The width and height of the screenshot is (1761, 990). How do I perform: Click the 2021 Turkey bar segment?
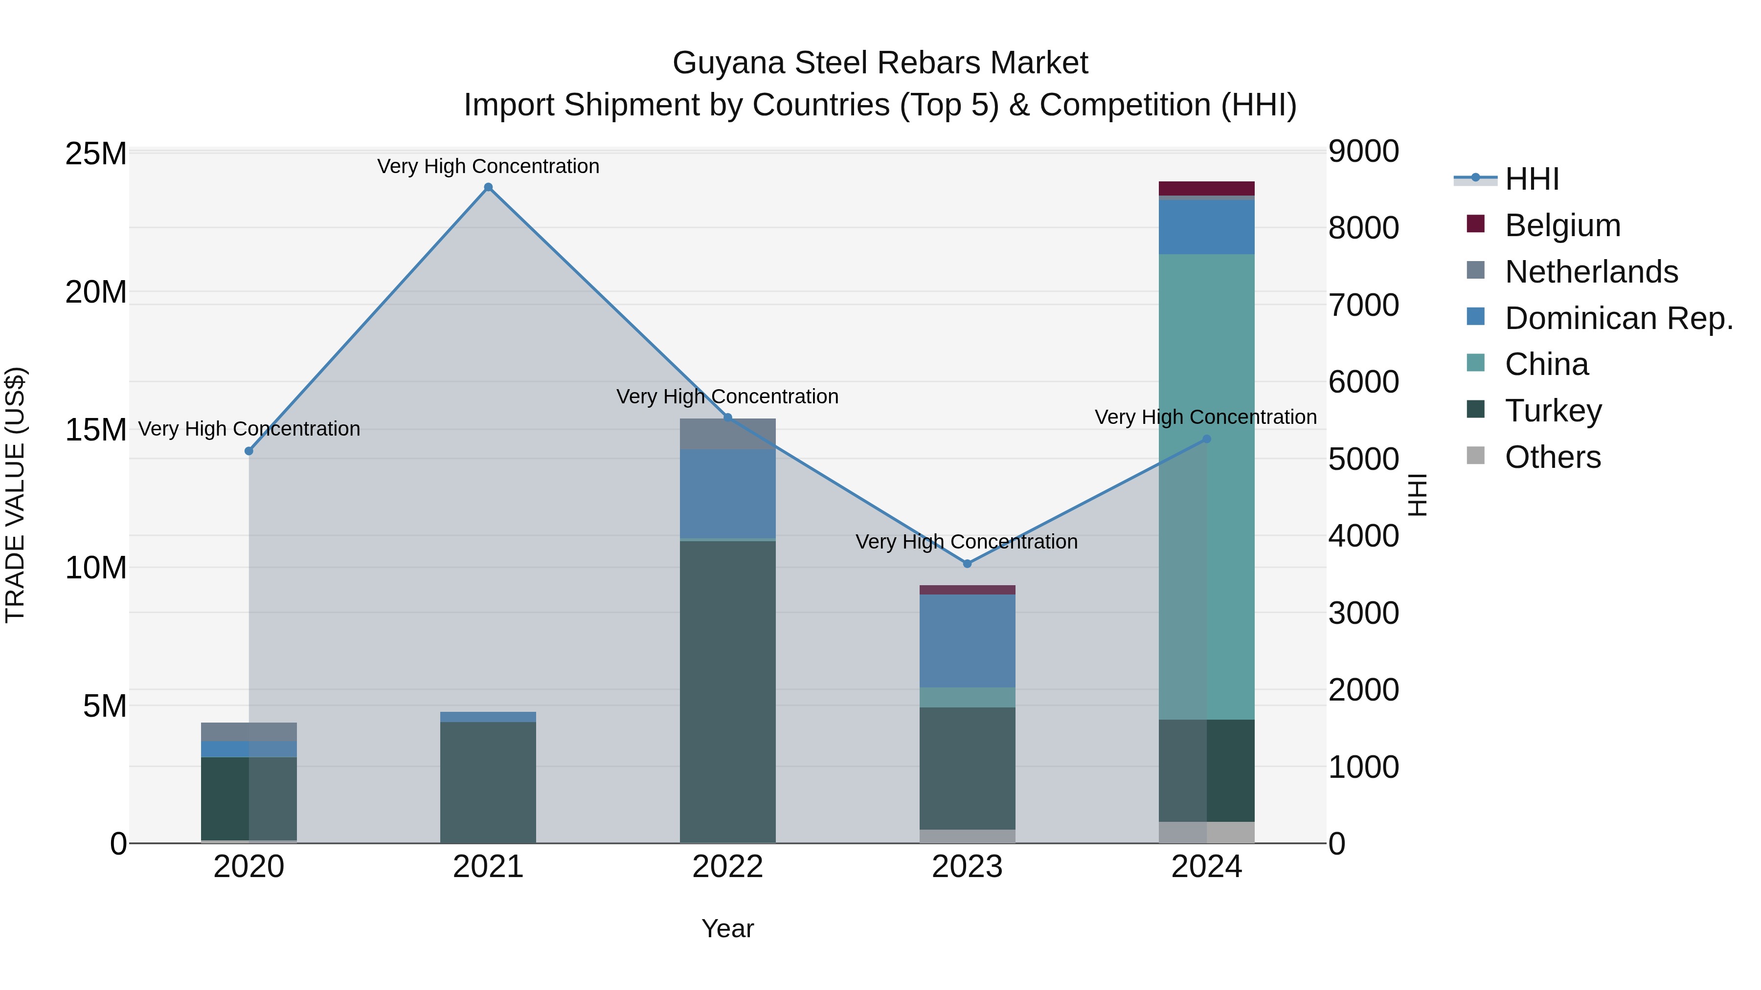(x=488, y=782)
